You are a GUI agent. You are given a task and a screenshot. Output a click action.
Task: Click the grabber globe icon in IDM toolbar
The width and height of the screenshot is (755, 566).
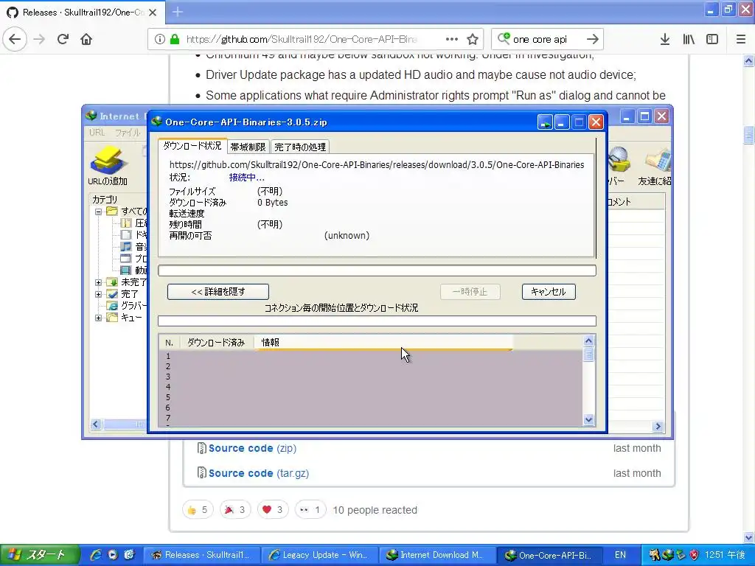tap(618, 160)
